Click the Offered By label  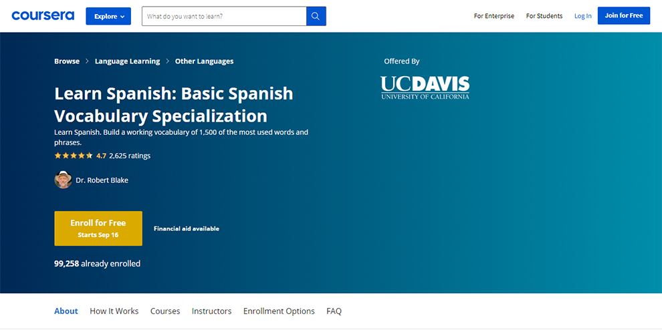point(401,61)
